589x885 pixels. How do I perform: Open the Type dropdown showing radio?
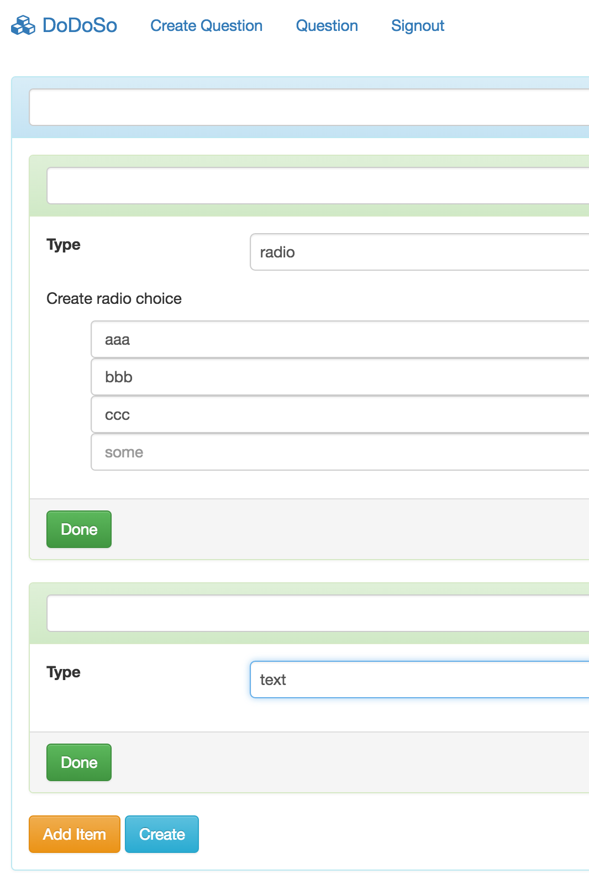click(420, 252)
